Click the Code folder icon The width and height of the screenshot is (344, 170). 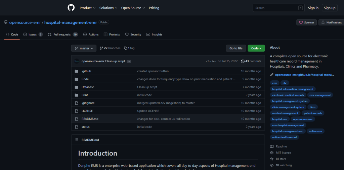pos(77,79)
